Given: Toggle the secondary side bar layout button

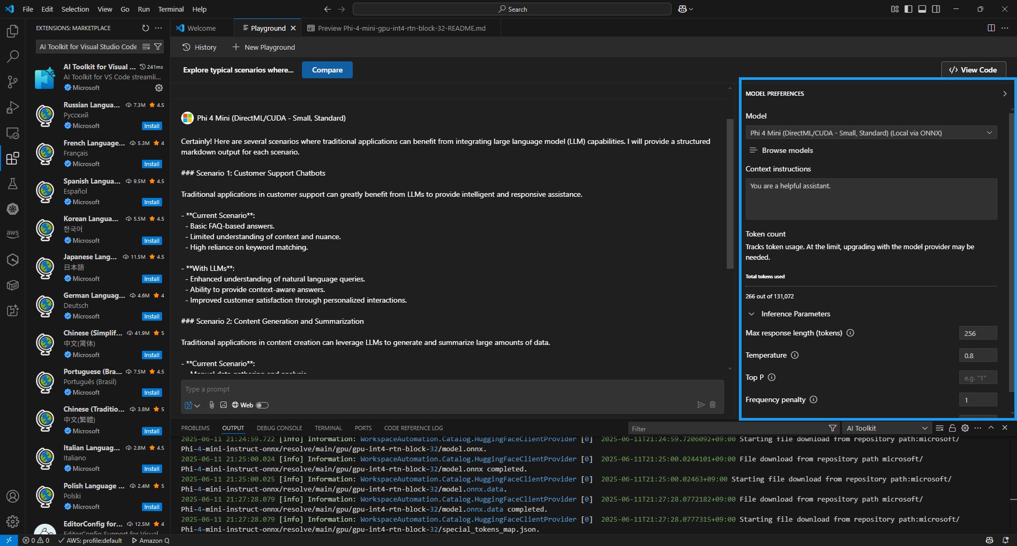Looking at the screenshot, I should point(936,9).
